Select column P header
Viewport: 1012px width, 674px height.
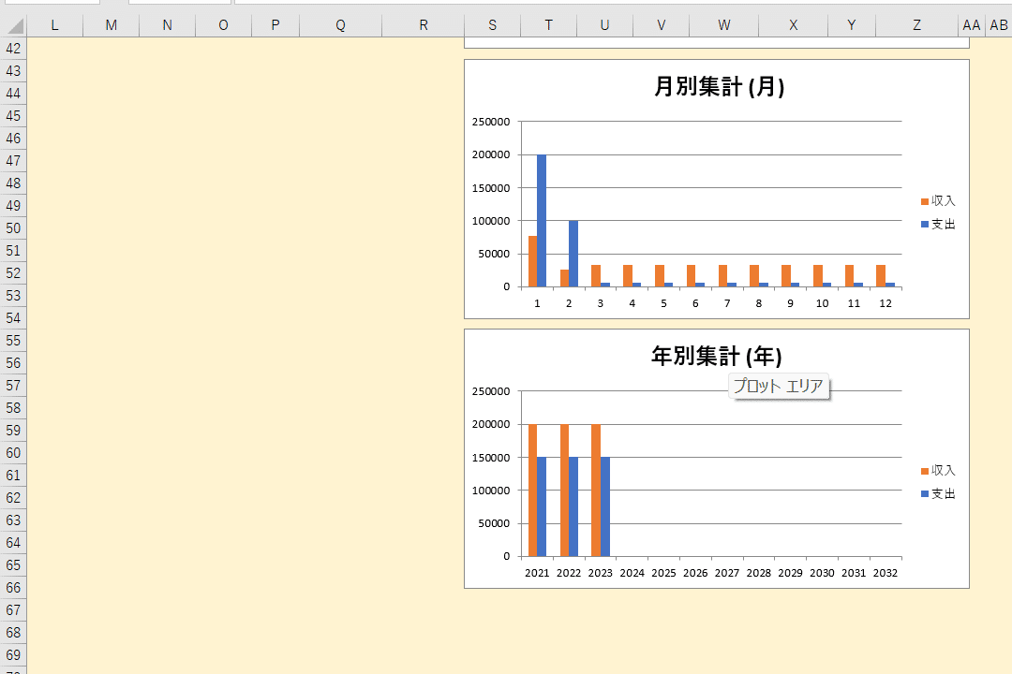(x=275, y=25)
